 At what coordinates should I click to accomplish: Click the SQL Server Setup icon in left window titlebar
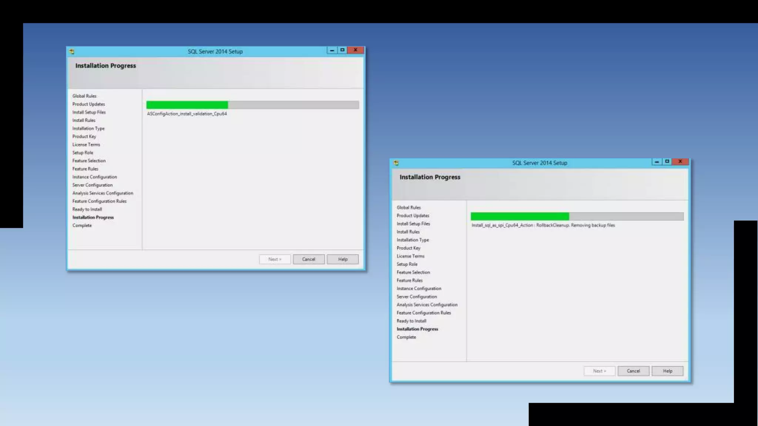(x=72, y=51)
